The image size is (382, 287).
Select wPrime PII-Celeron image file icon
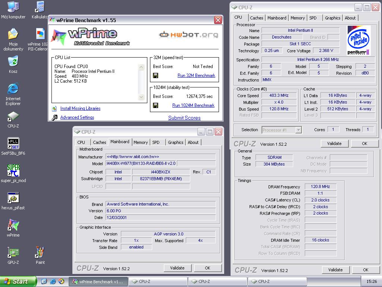[x=38, y=40]
